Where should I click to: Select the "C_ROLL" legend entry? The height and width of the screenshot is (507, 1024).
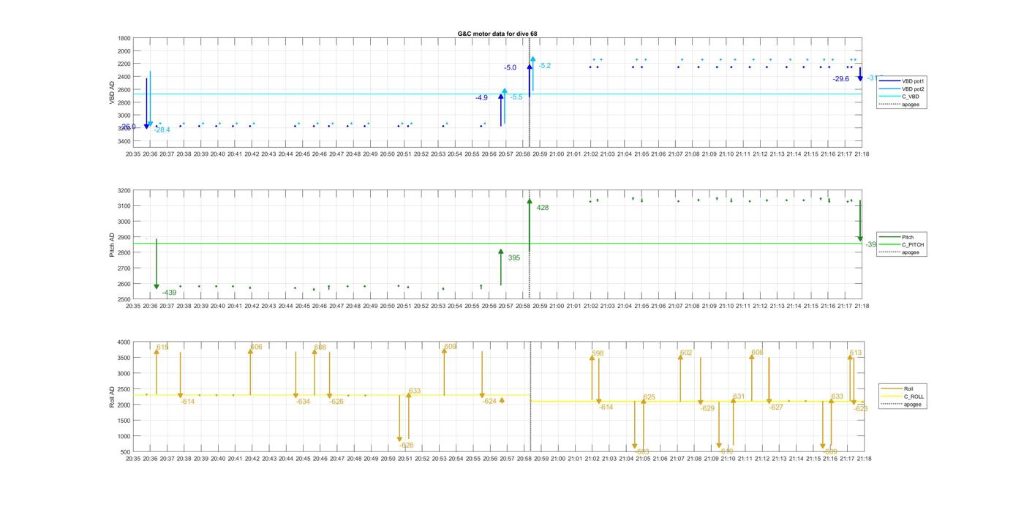tap(903, 397)
